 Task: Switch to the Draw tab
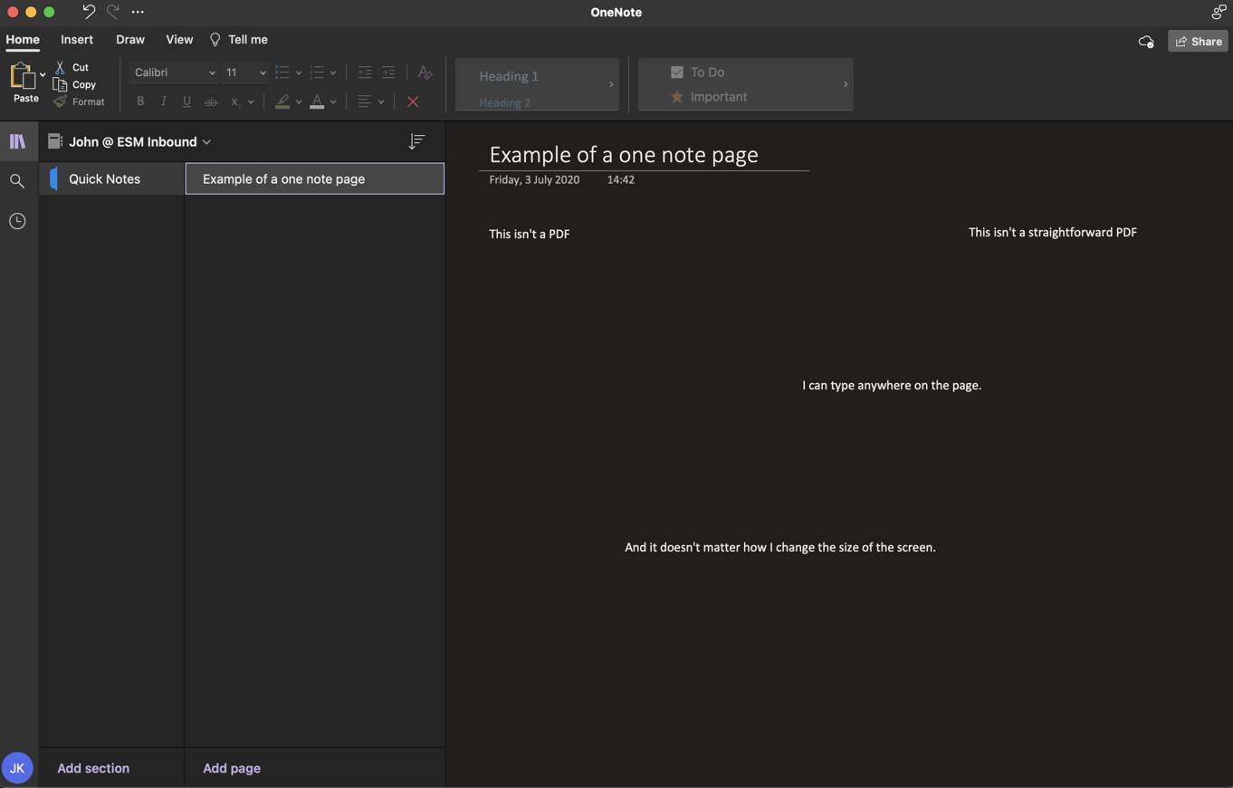[130, 40]
